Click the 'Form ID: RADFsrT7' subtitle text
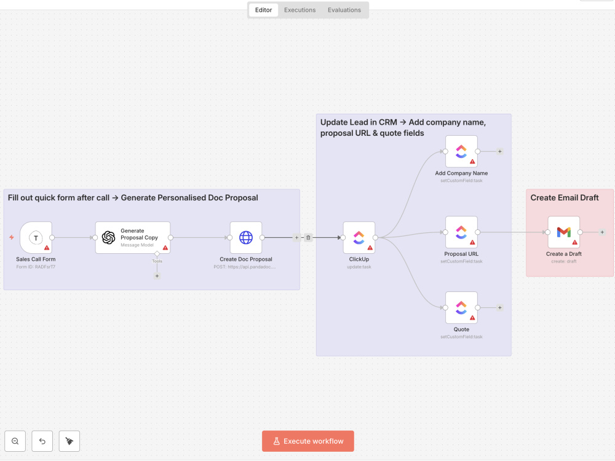615x461 pixels. click(x=36, y=267)
